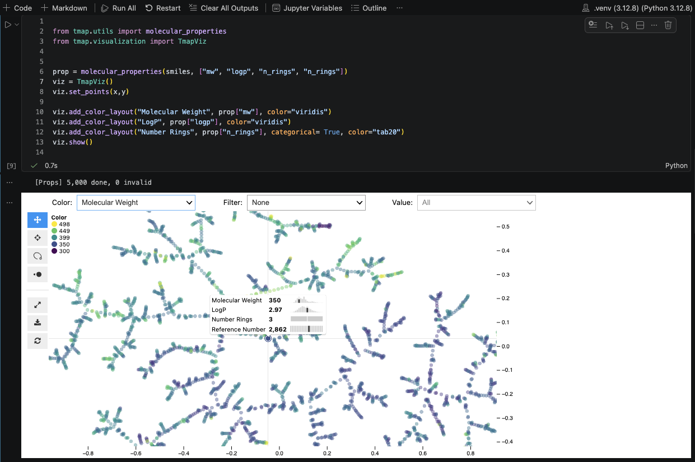Click the y-axis tick label 0.5

(505, 227)
